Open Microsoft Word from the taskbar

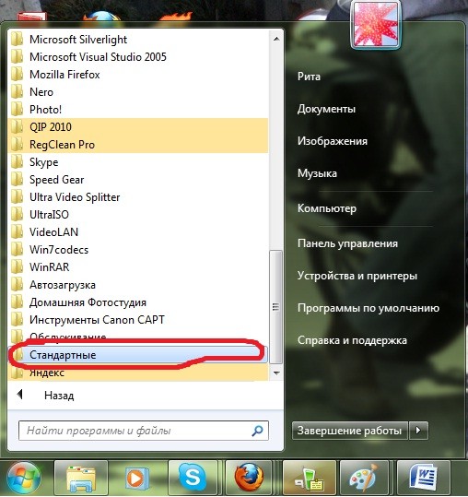(424, 478)
